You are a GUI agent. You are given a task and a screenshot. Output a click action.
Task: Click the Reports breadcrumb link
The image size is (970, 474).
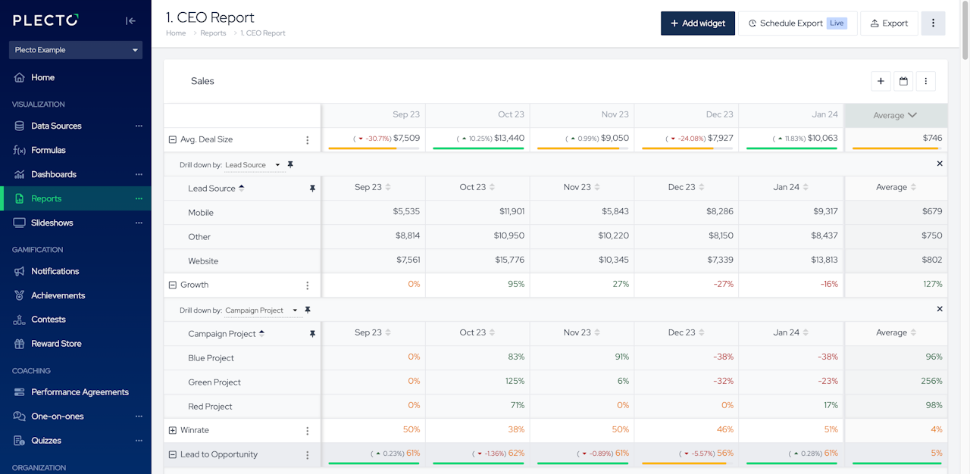[213, 33]
